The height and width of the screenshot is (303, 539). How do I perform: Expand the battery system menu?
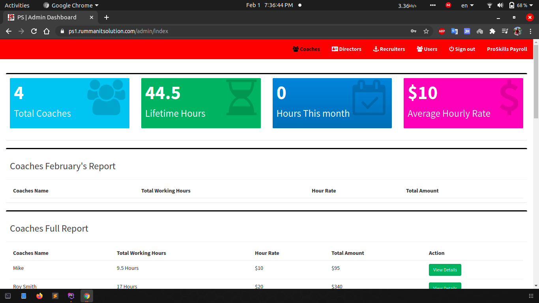click(x=521, y=6)
